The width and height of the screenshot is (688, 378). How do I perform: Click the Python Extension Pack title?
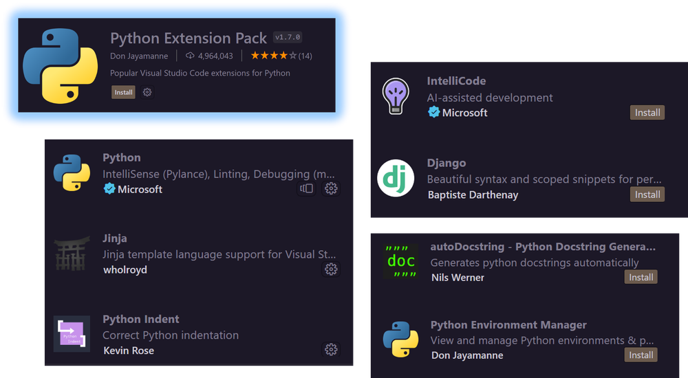[x=189, y=38]
